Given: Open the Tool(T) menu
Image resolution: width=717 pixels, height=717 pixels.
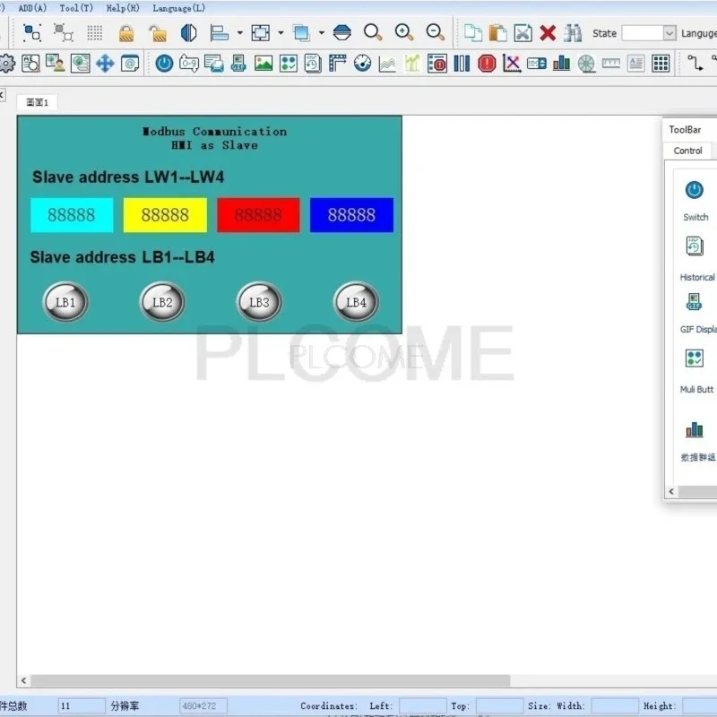Looking at the screenshot, I should pyautogui.click(x=76, y=8).
